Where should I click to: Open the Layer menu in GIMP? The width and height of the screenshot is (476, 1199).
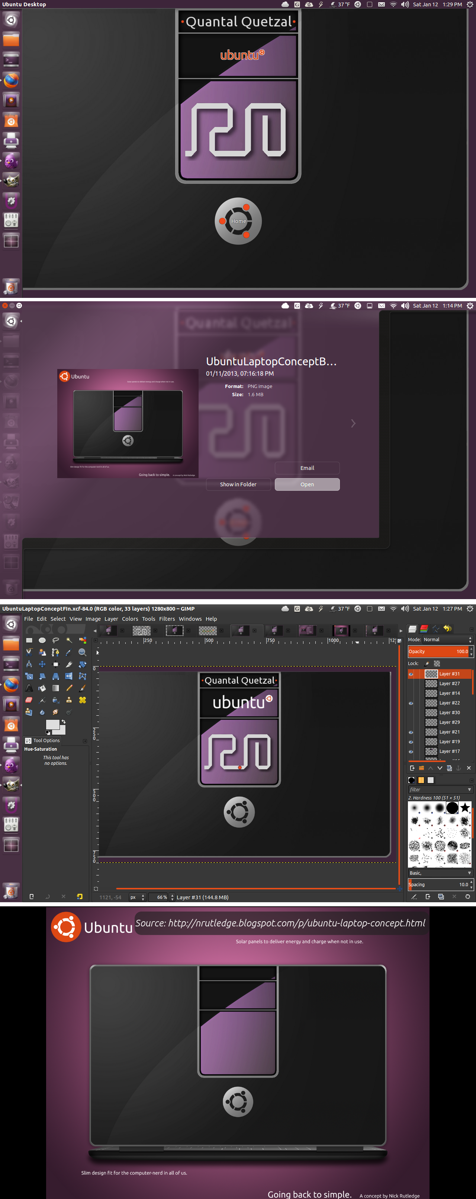(111, 619)
